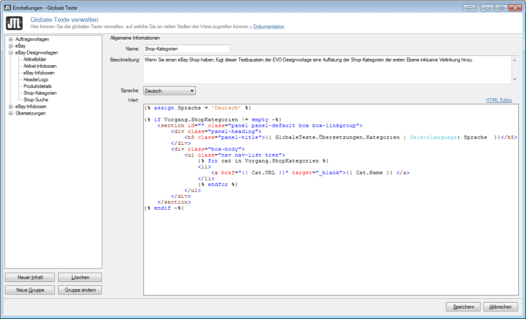
Task: Open the HeaderLogo template entry
Action: coord(36,80)
